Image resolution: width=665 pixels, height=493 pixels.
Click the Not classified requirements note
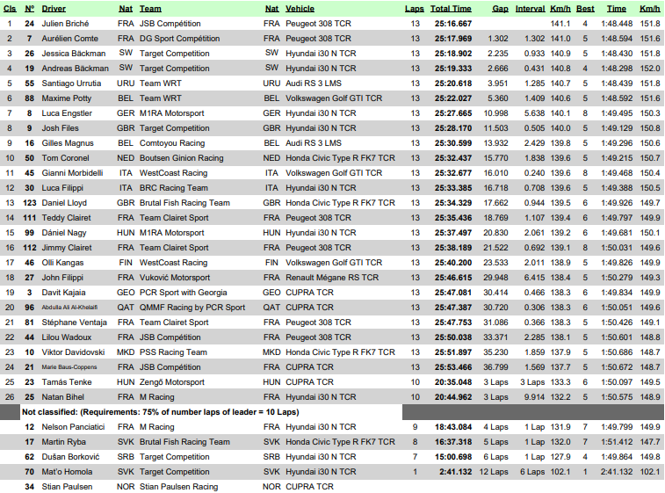point(160,411)
